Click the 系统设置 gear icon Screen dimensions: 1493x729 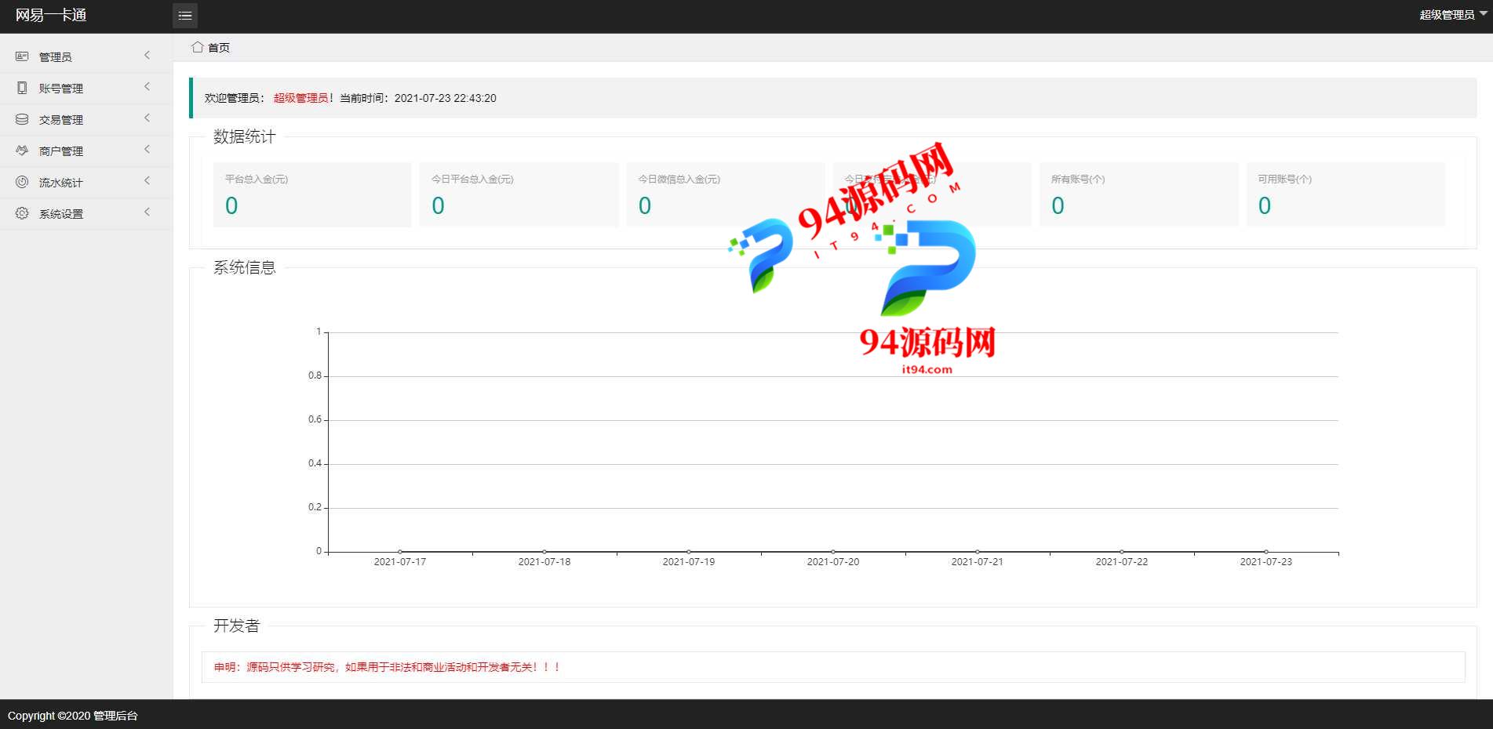(22, 213)
